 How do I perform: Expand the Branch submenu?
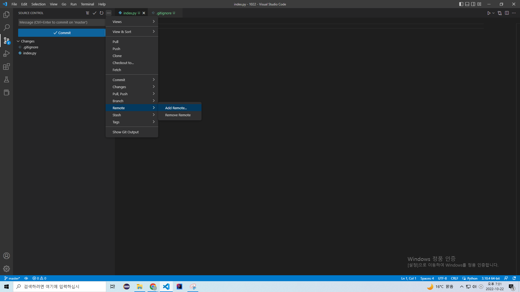tap(132, 101)
